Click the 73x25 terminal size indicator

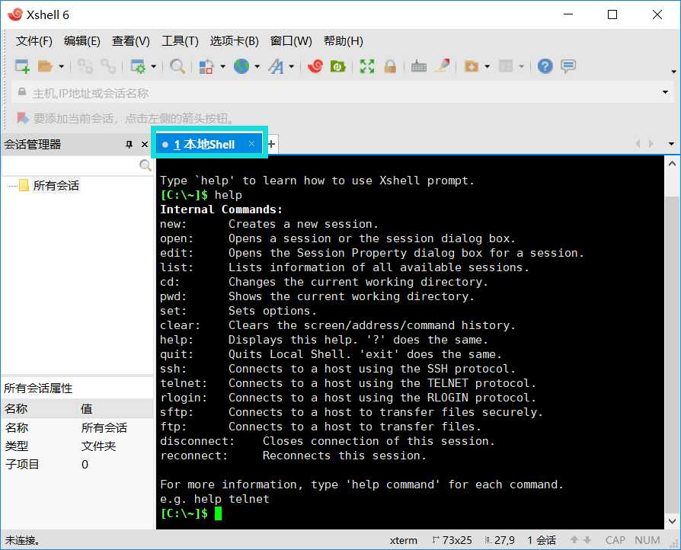(x=452, y=540)
